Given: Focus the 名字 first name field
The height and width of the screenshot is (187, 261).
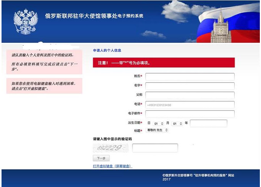Looking at the screenshot, I should tap(190, 86).
